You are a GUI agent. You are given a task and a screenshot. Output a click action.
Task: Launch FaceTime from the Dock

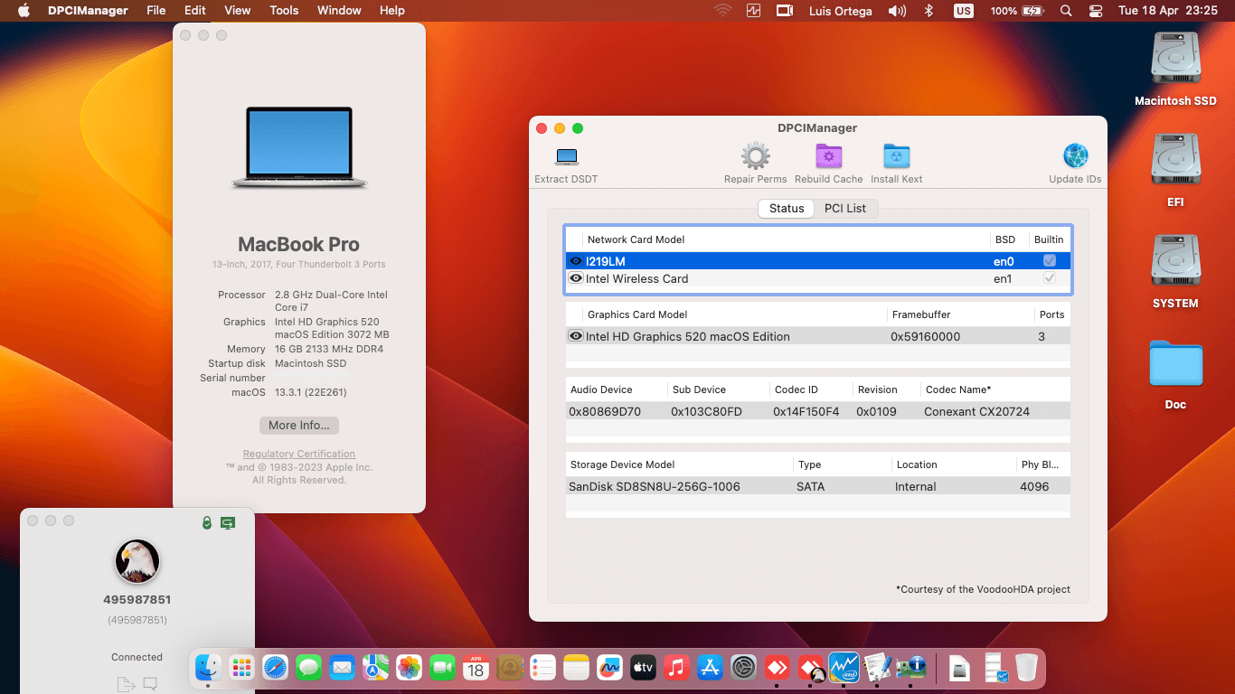442,668
